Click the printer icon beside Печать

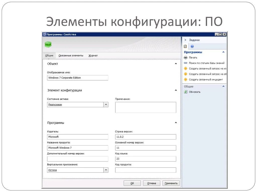185,58
